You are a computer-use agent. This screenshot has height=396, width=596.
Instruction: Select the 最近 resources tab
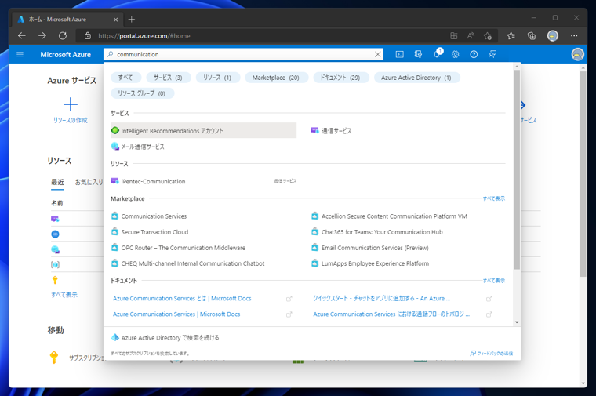point(58,182)
